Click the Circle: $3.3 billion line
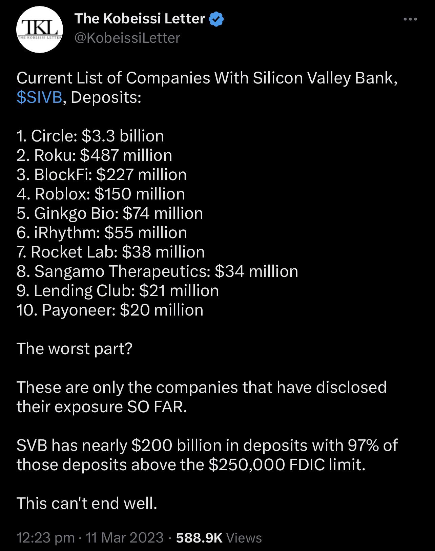This screenshot has height=551, width=435. [90, 136]
